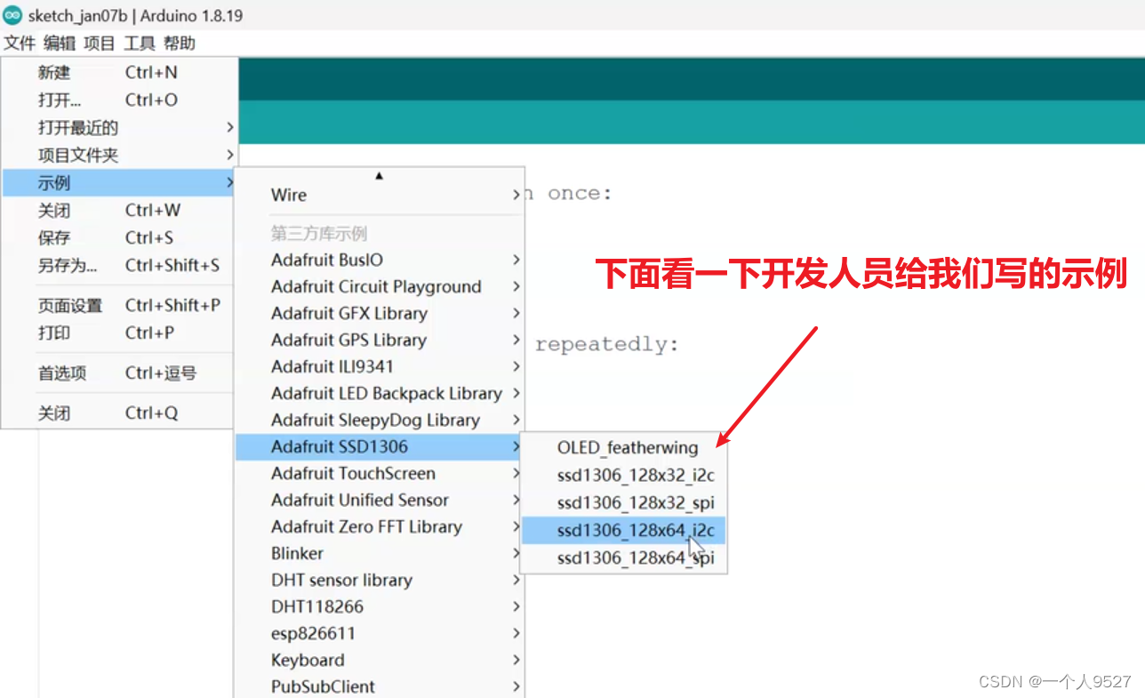Viewport: 1145px width, 698px height.
Task: Expand Adafruit LED Backpack Library examples
Action: click(379, 394)
